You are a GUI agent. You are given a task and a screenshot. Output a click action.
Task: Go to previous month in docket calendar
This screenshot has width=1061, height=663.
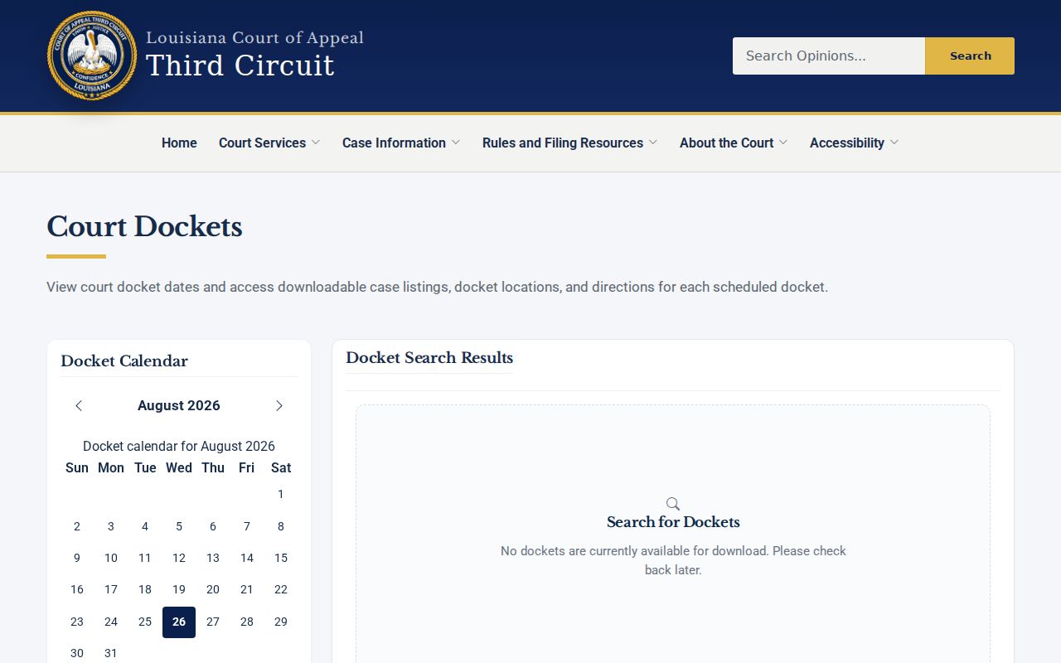(79, 405)
